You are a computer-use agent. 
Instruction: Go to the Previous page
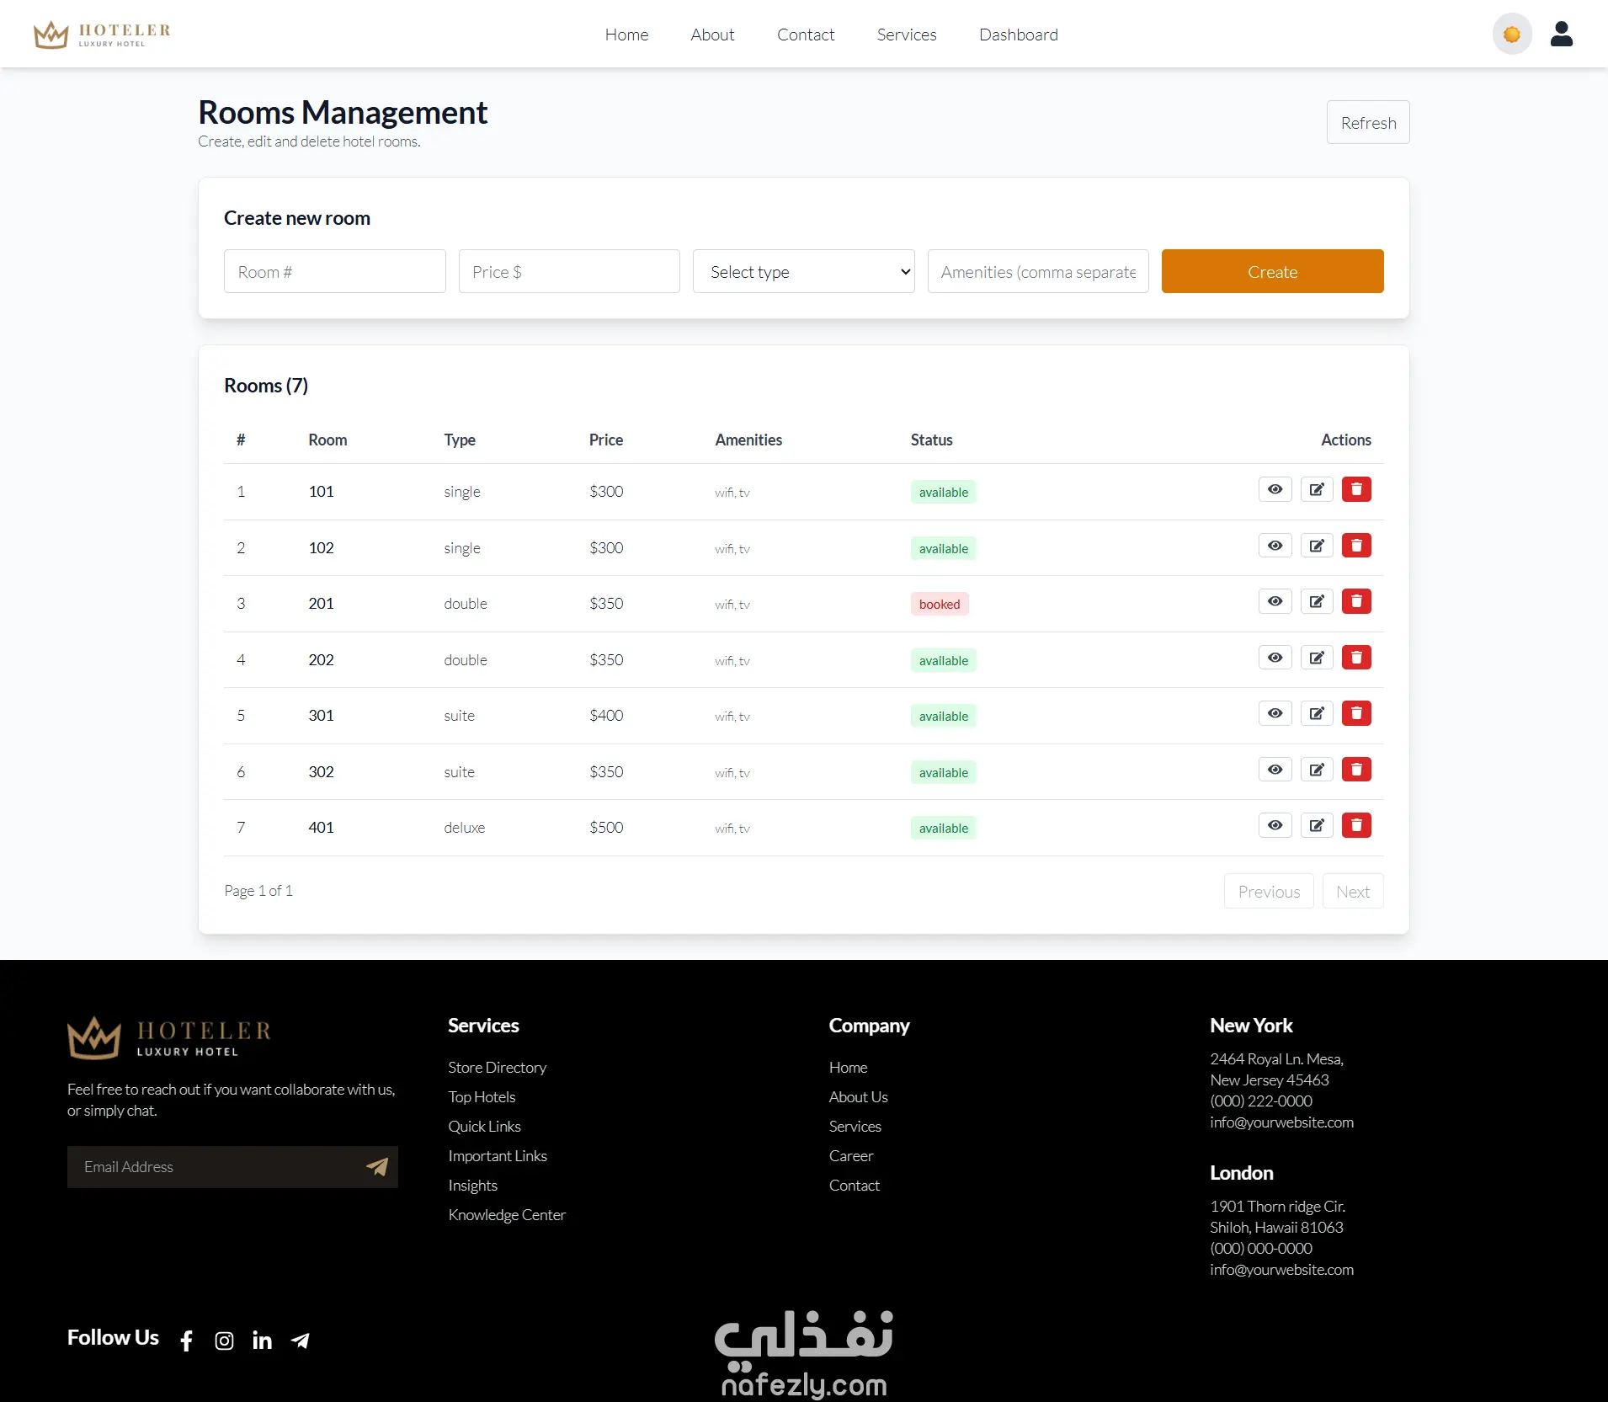[1269, 892]
